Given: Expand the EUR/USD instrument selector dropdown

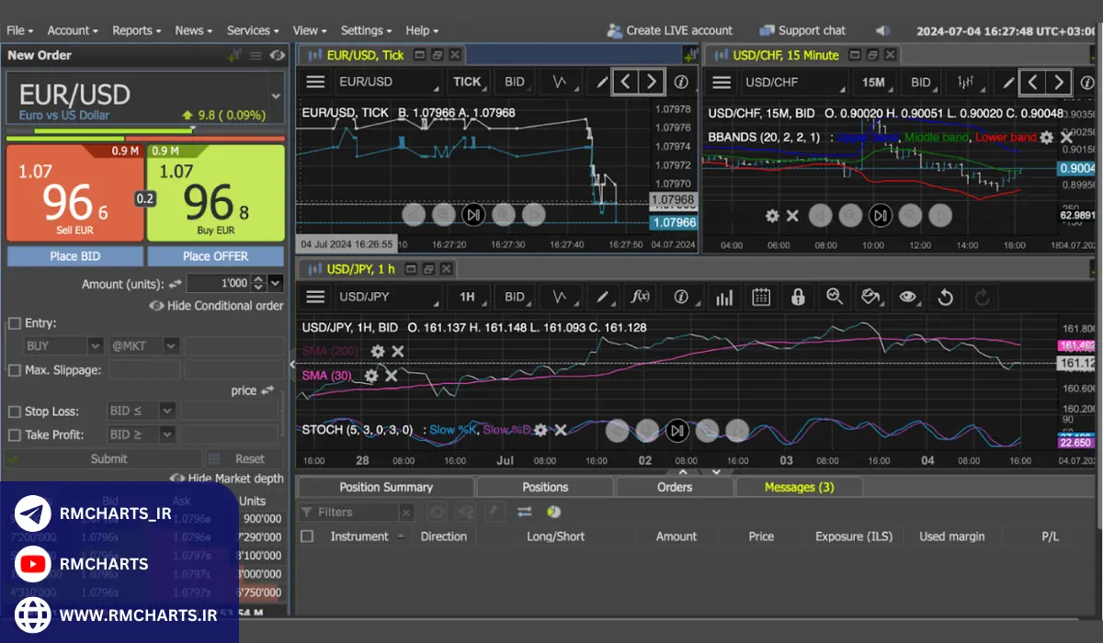Looking at the screenshot, I should point(275,96).
